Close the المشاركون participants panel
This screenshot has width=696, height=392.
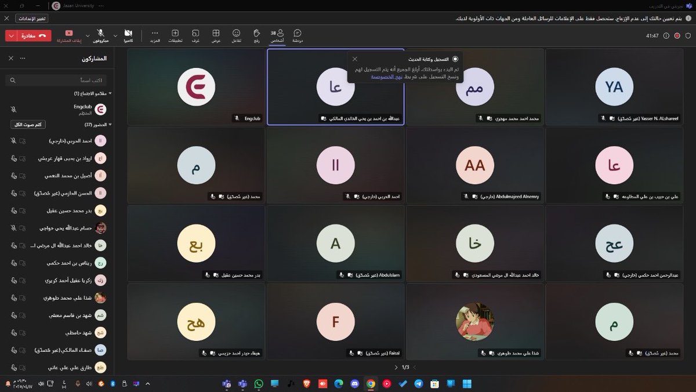tap(12, 59)
